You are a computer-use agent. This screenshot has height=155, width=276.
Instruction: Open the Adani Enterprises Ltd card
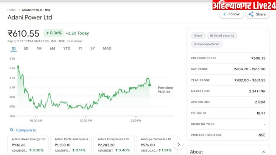click(x=113, y=145)
